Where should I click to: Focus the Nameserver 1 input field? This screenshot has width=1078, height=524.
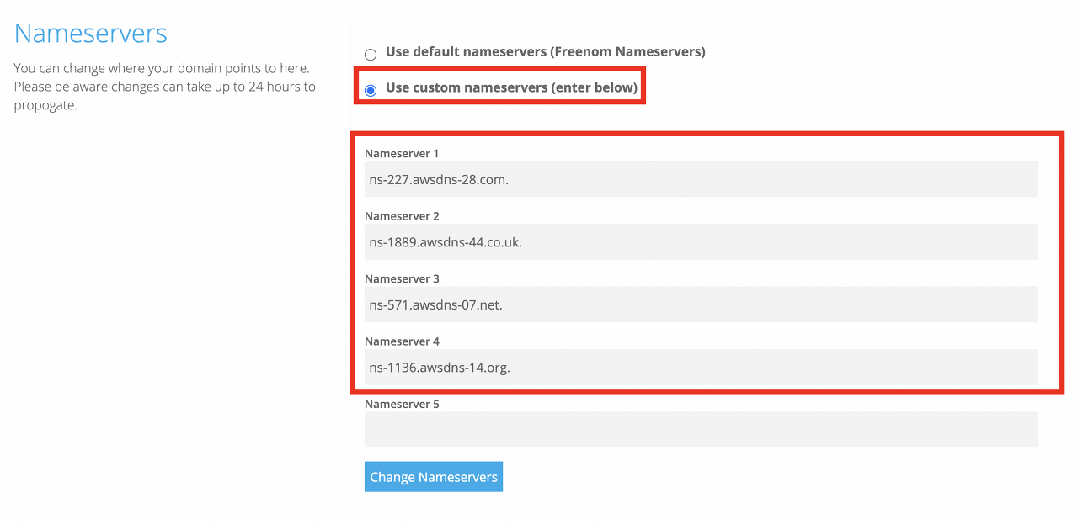[701, 179]
